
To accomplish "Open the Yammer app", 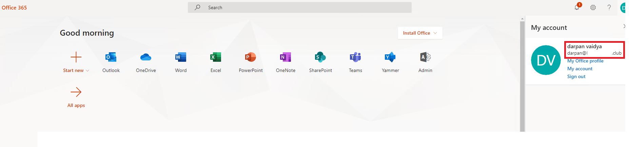I will coord(390,62).
